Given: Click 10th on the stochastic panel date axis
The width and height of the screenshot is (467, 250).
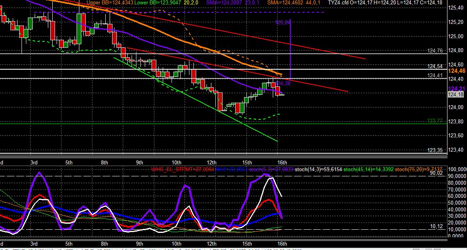Looking at the screenshot, I should pyautogui.click(x=176, y=244).
